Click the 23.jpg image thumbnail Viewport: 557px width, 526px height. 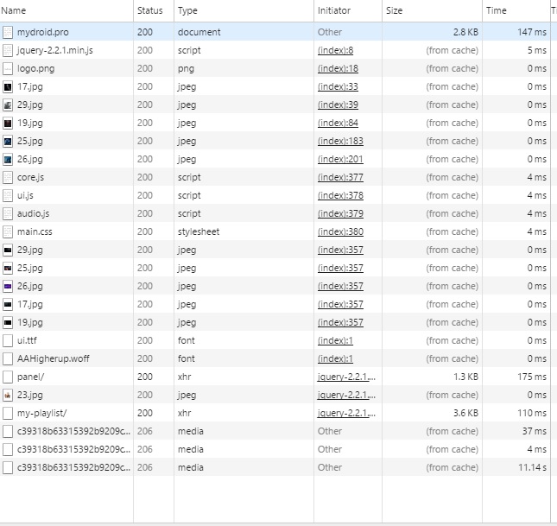click(8, 395)
